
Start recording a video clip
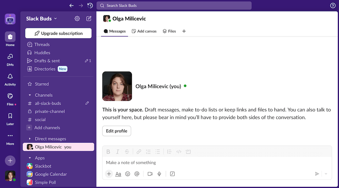(x=150, y=174)
